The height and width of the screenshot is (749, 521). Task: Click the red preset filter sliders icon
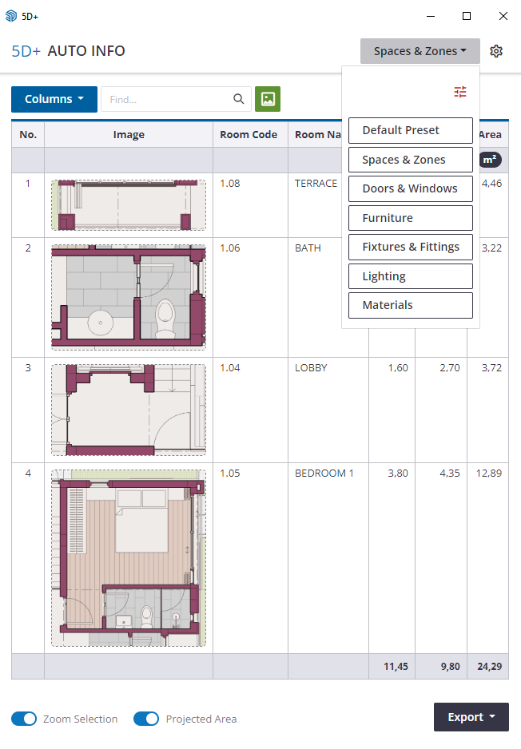460,92
